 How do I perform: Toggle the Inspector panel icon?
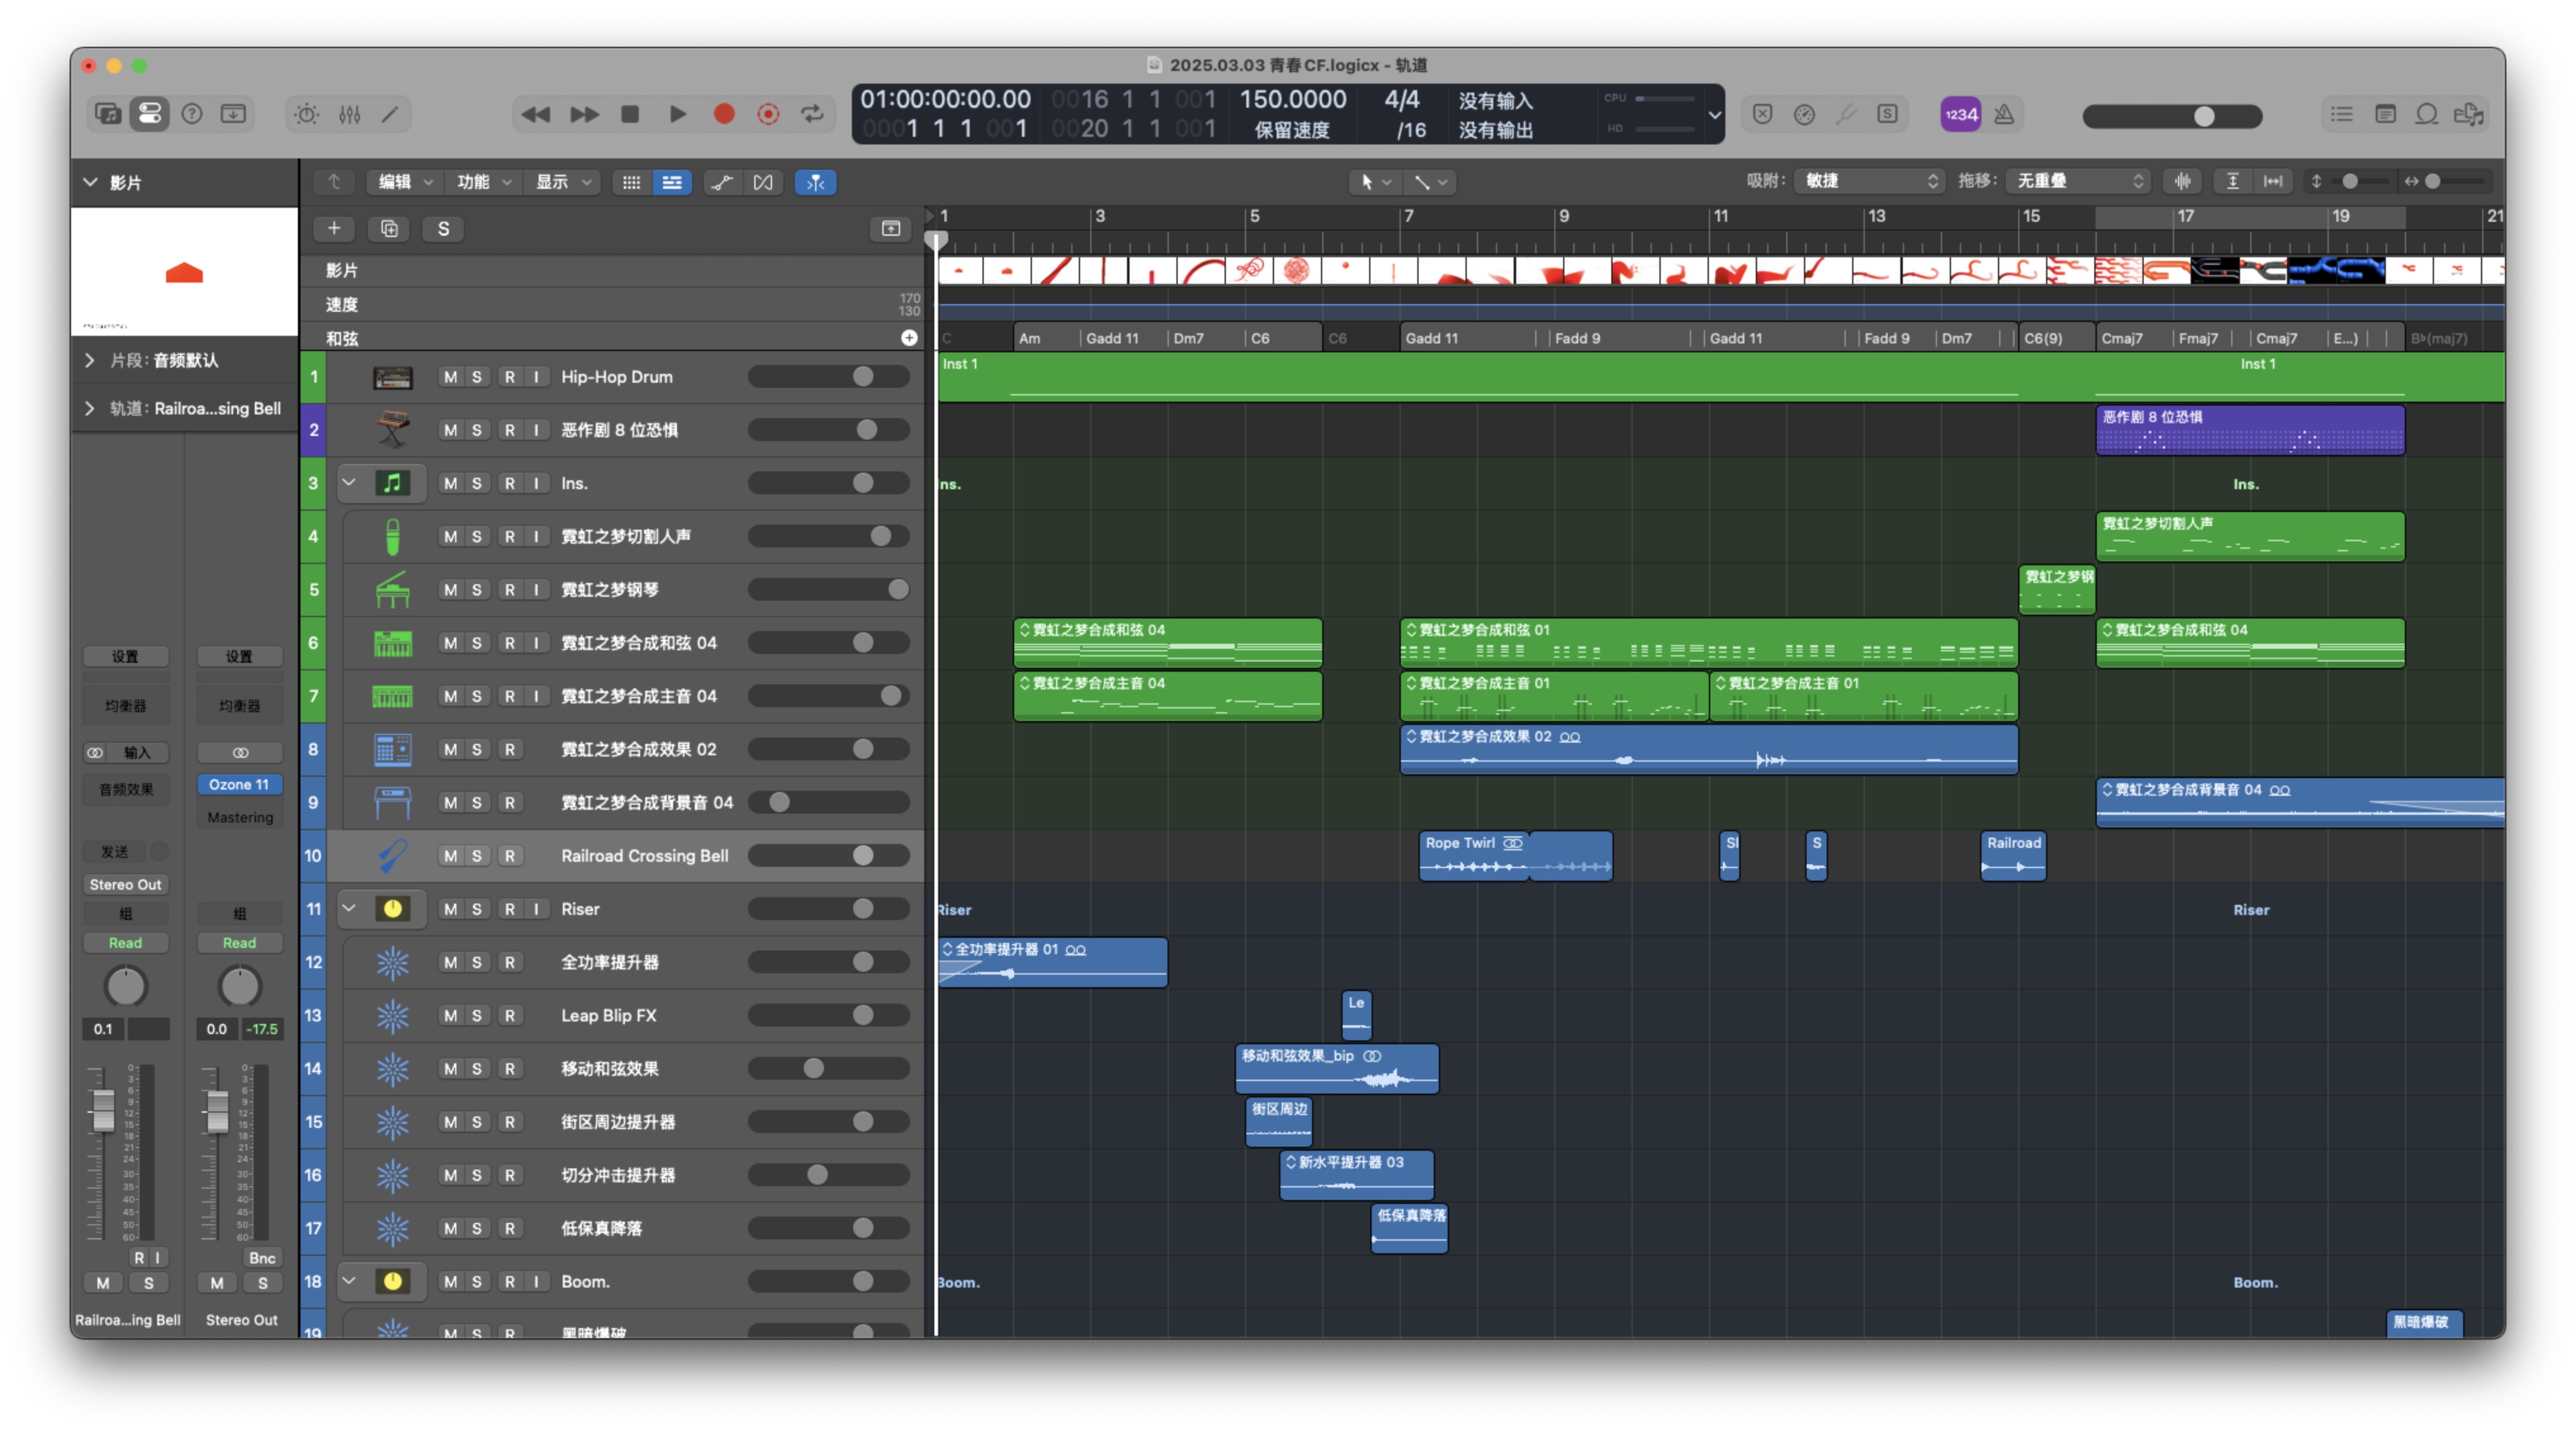coord(149,114)
